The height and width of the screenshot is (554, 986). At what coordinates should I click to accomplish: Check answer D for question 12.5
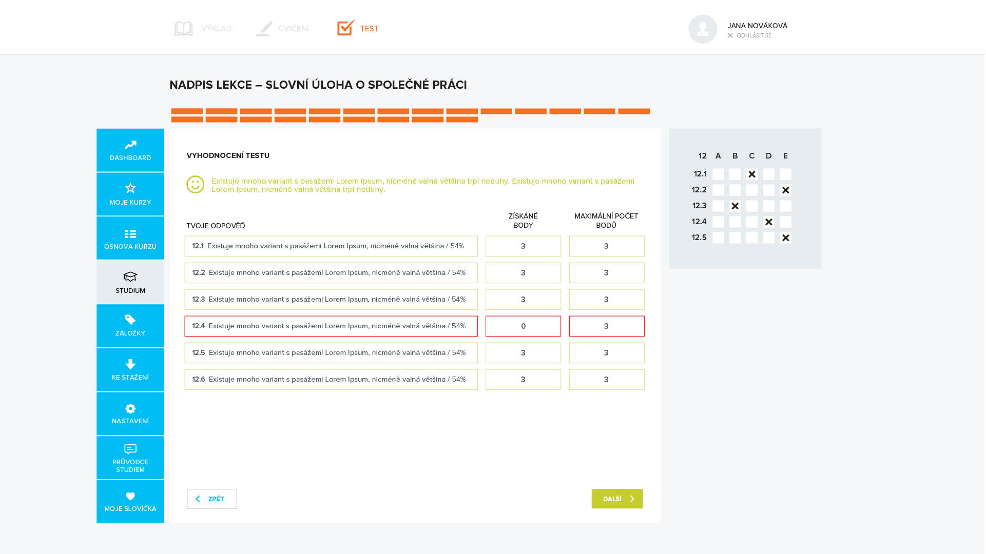(x=769, y=238)
